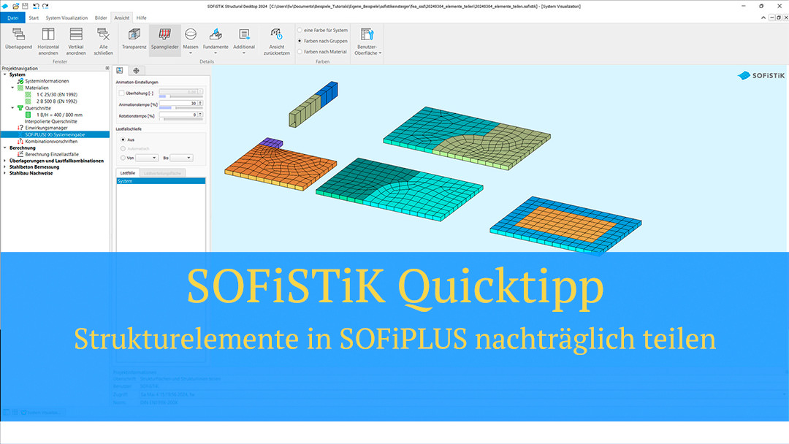Enable the Überhöhung checkbox
The image size is (789, 444).
(x=121, y=92)
